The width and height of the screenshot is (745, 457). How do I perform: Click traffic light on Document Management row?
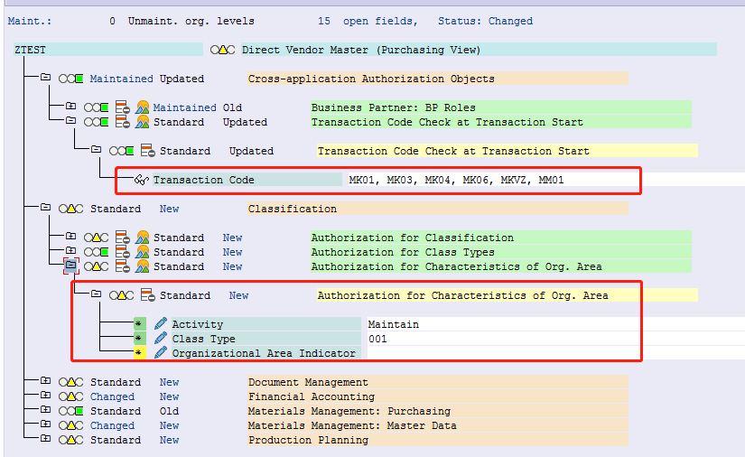[x=70, y=382]
